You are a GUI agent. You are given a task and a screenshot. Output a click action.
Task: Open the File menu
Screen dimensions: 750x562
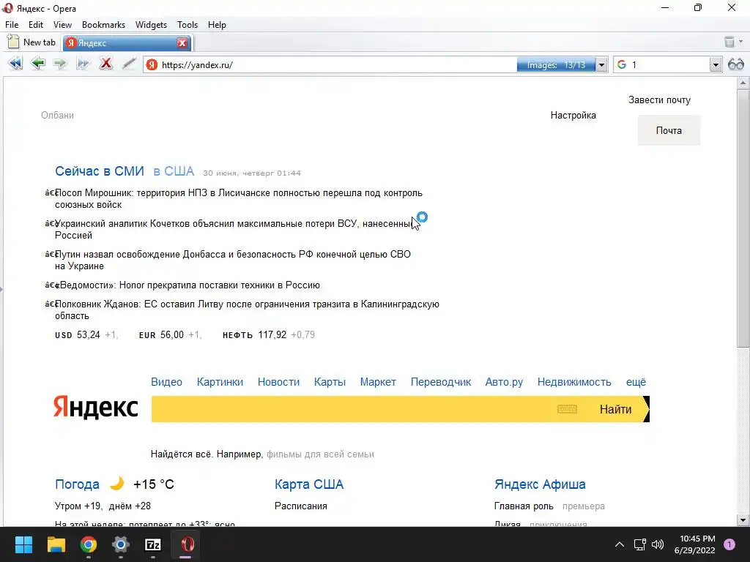12,25
